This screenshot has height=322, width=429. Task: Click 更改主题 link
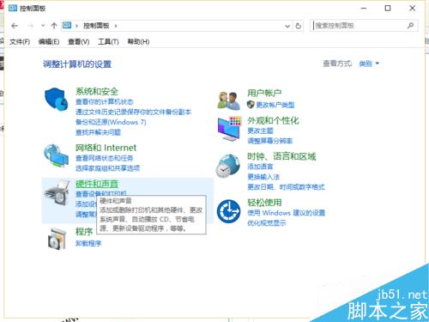click(x=260, y=131)
